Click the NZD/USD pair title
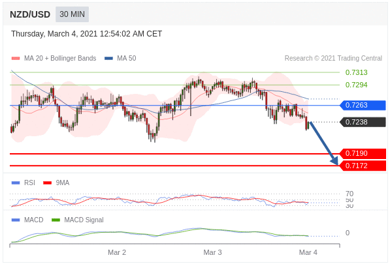Screen dimensions: 390x264 tap(30, 14)
